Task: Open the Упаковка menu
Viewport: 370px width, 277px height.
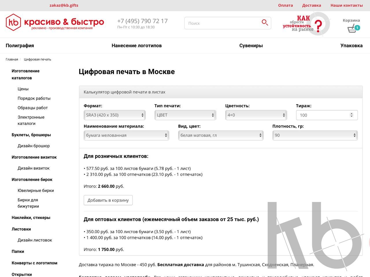Action: tap(351, 45)
